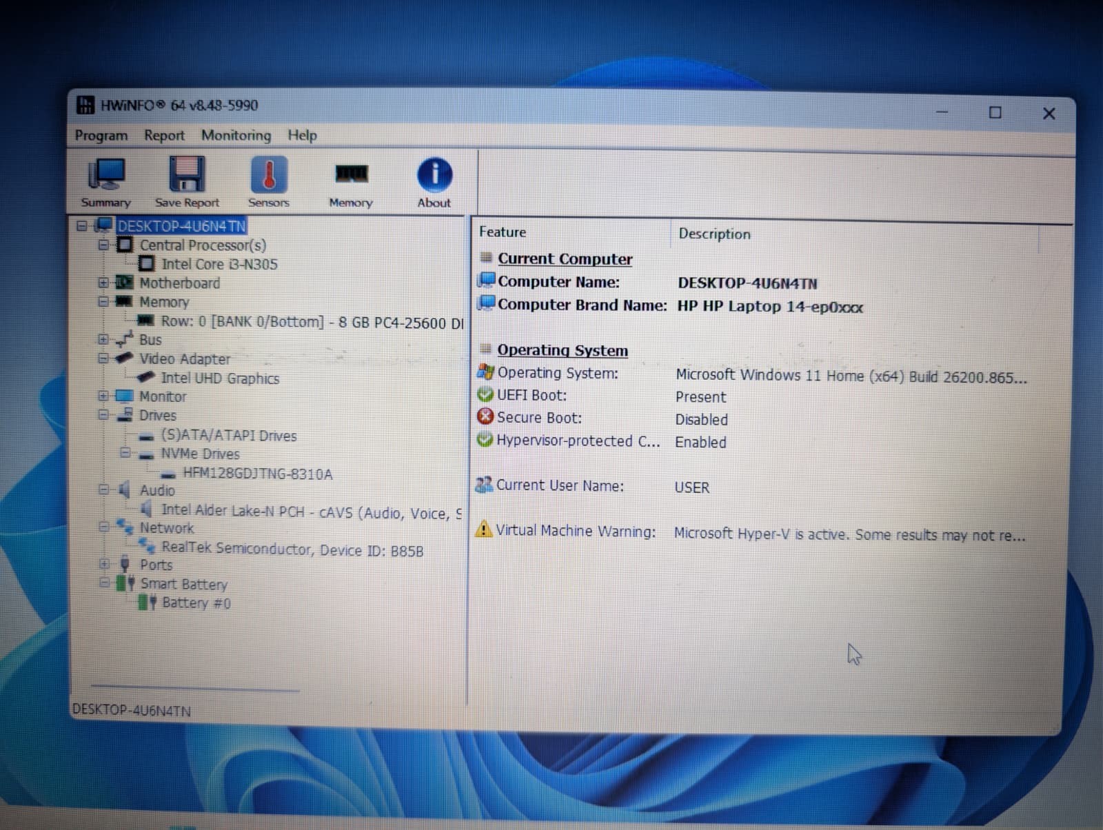The height and width of the screenshot is (830, 1103).
Task: Click the Monitor node icon
Action: (x=125, y=396)
